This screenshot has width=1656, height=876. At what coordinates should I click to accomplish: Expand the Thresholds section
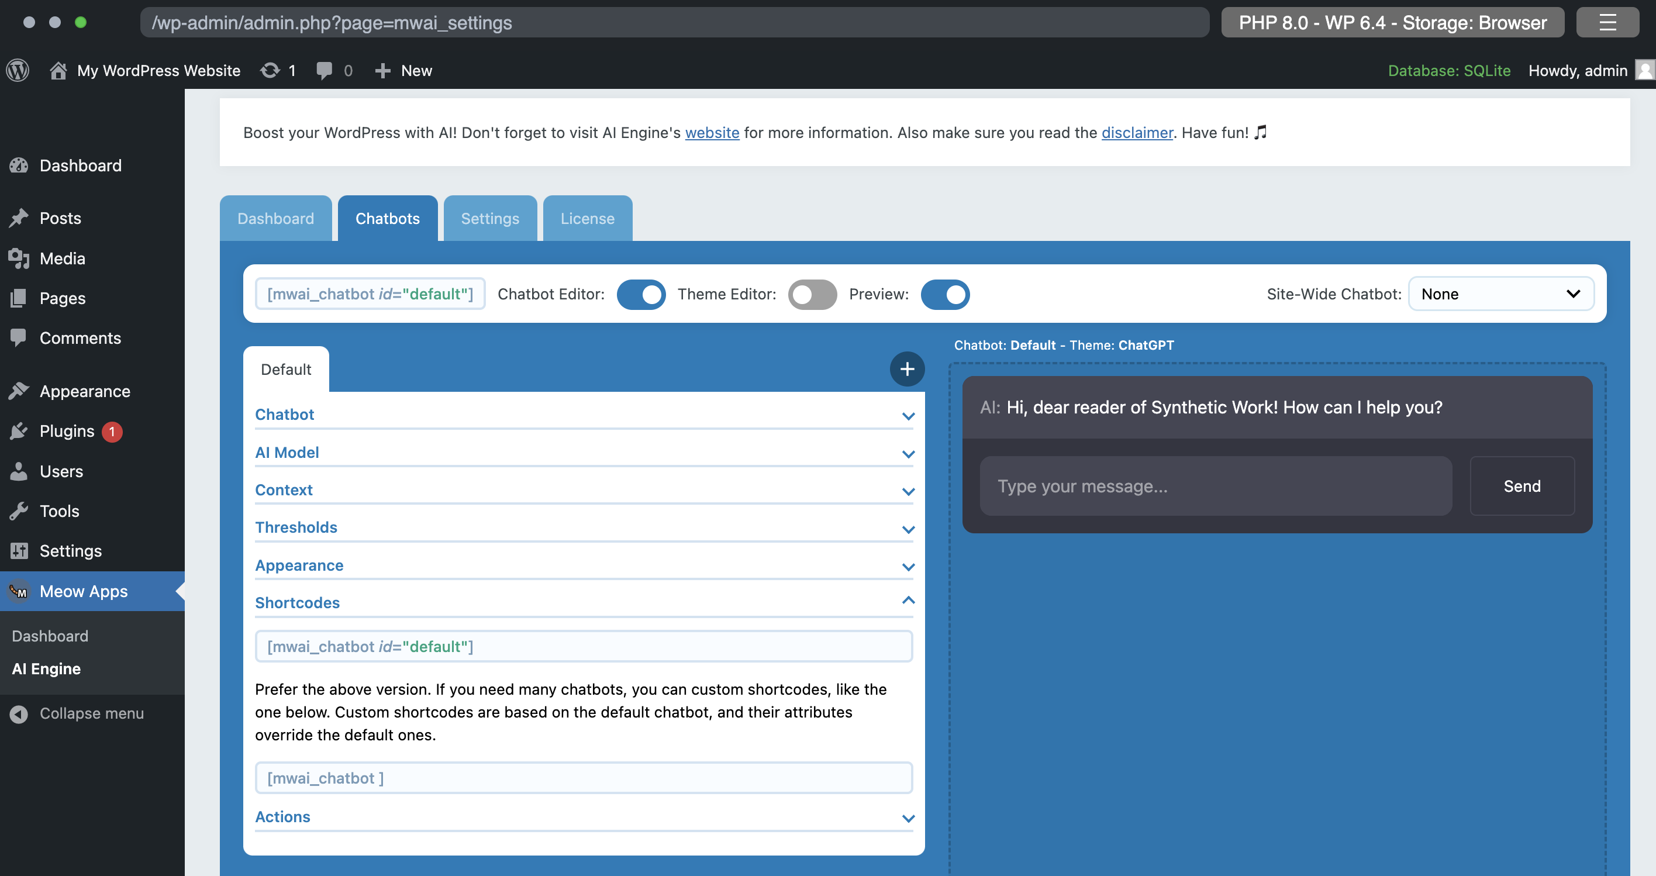[584, 527]
